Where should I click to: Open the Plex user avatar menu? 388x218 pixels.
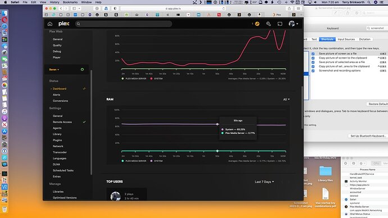tap(293, 24)
